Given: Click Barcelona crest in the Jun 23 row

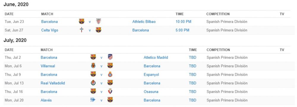Looking at the screenshot, I should pos(82,21).
